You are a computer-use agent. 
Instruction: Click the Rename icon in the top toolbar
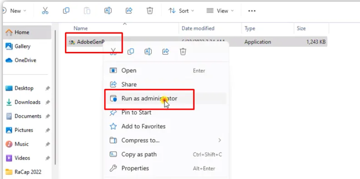tap(108, 11)
